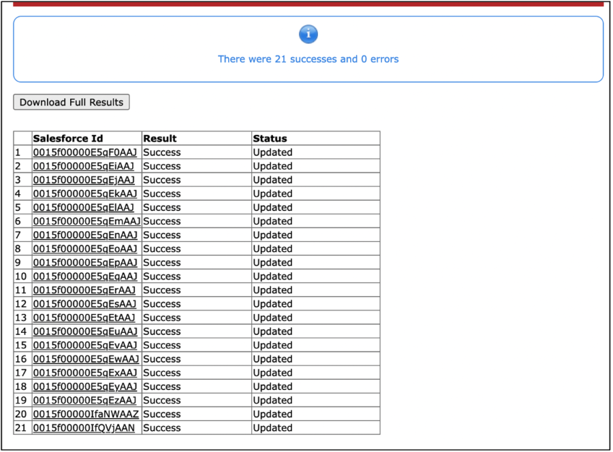
Task: Open record 0015f00000E5qEjAAJ
Action: point(84,180)
